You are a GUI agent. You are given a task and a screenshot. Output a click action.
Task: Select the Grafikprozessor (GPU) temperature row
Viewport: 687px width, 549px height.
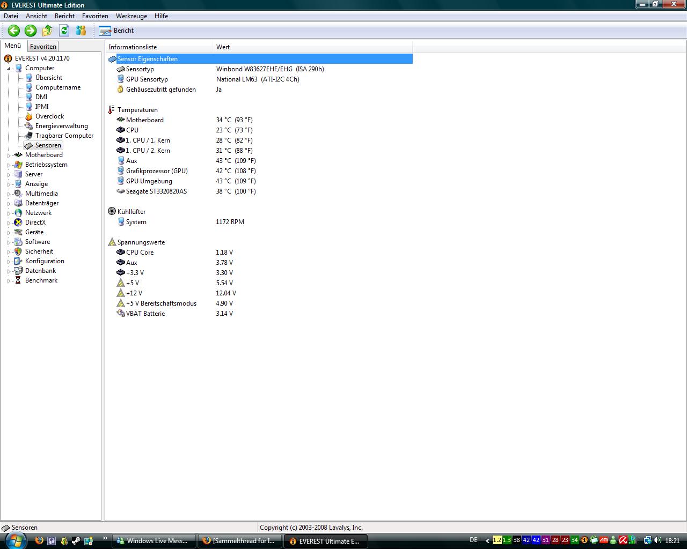[x=260, y=171]
